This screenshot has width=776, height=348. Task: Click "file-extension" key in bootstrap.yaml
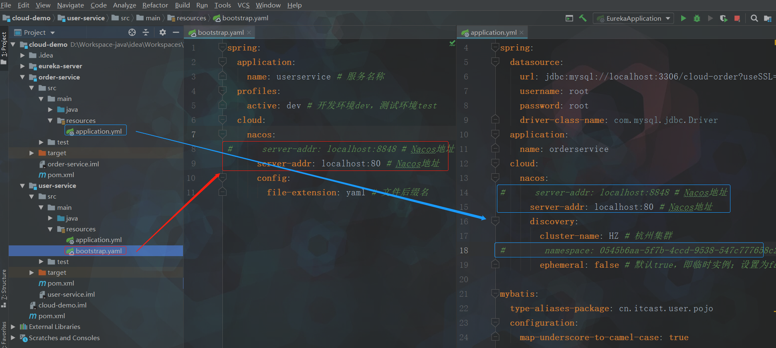[x=301, y=192]
